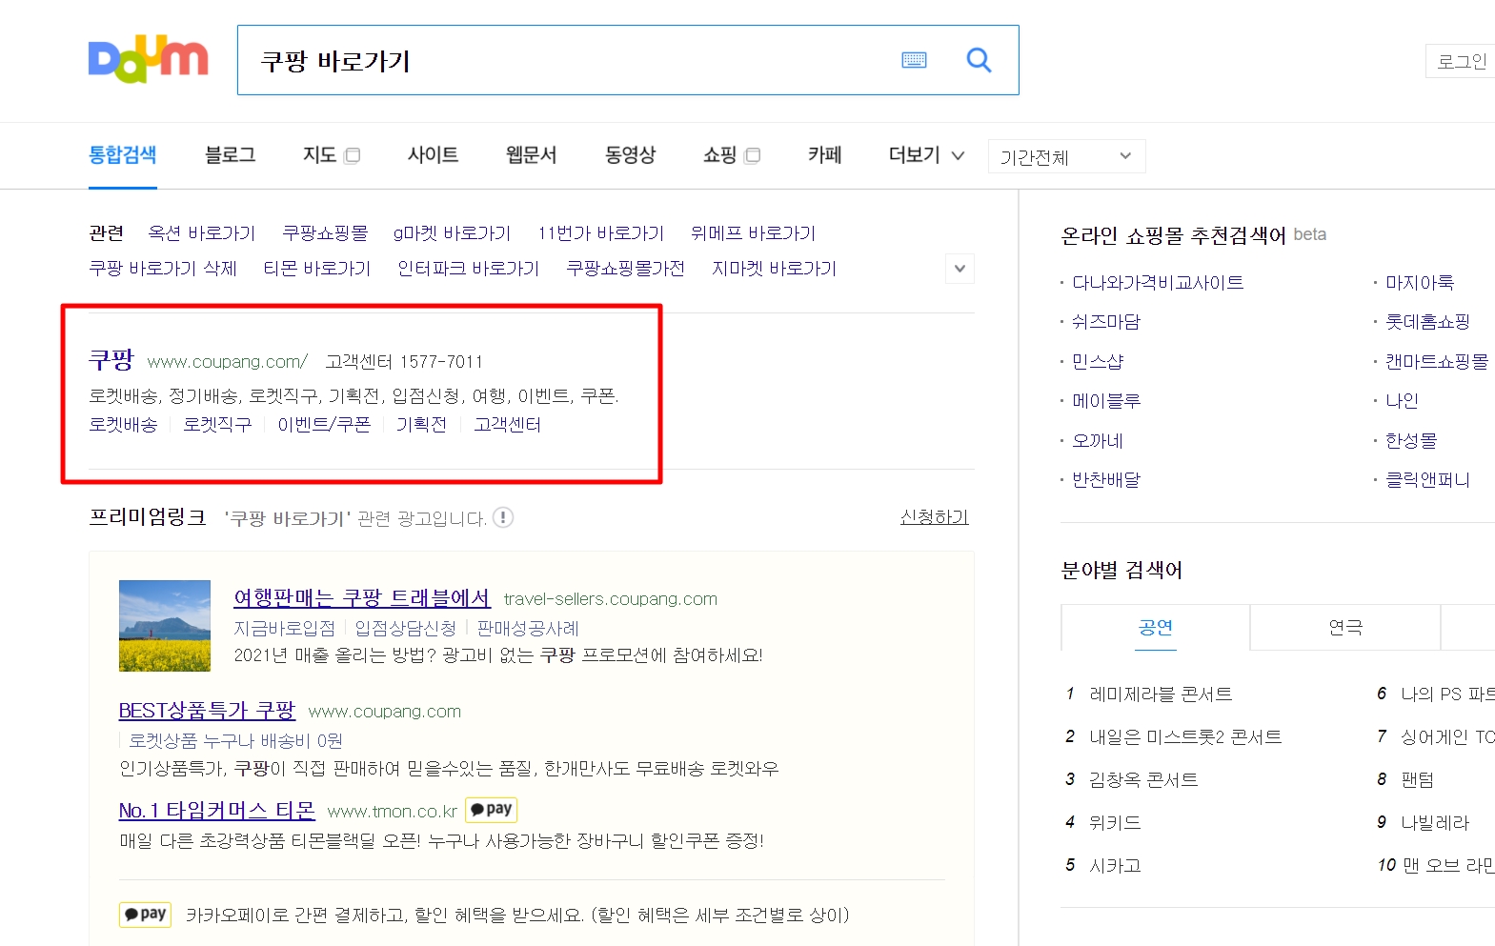
Task: Click ranked item 시카고
Action: coord(1115,866)
